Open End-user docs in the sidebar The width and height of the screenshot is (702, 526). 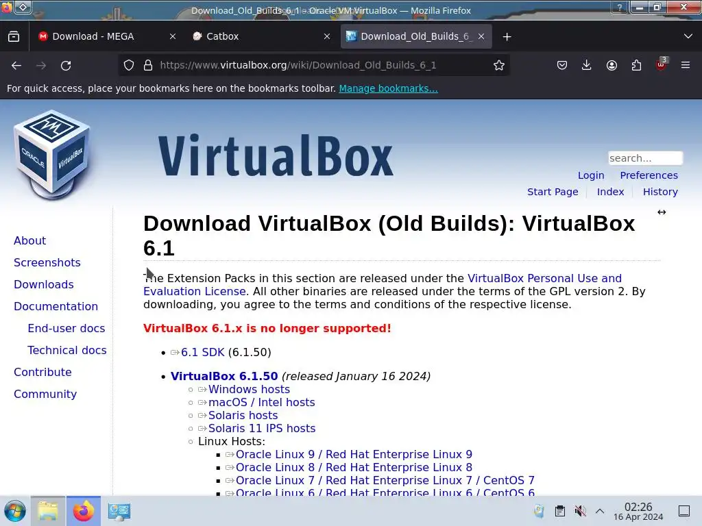point(66,328)
